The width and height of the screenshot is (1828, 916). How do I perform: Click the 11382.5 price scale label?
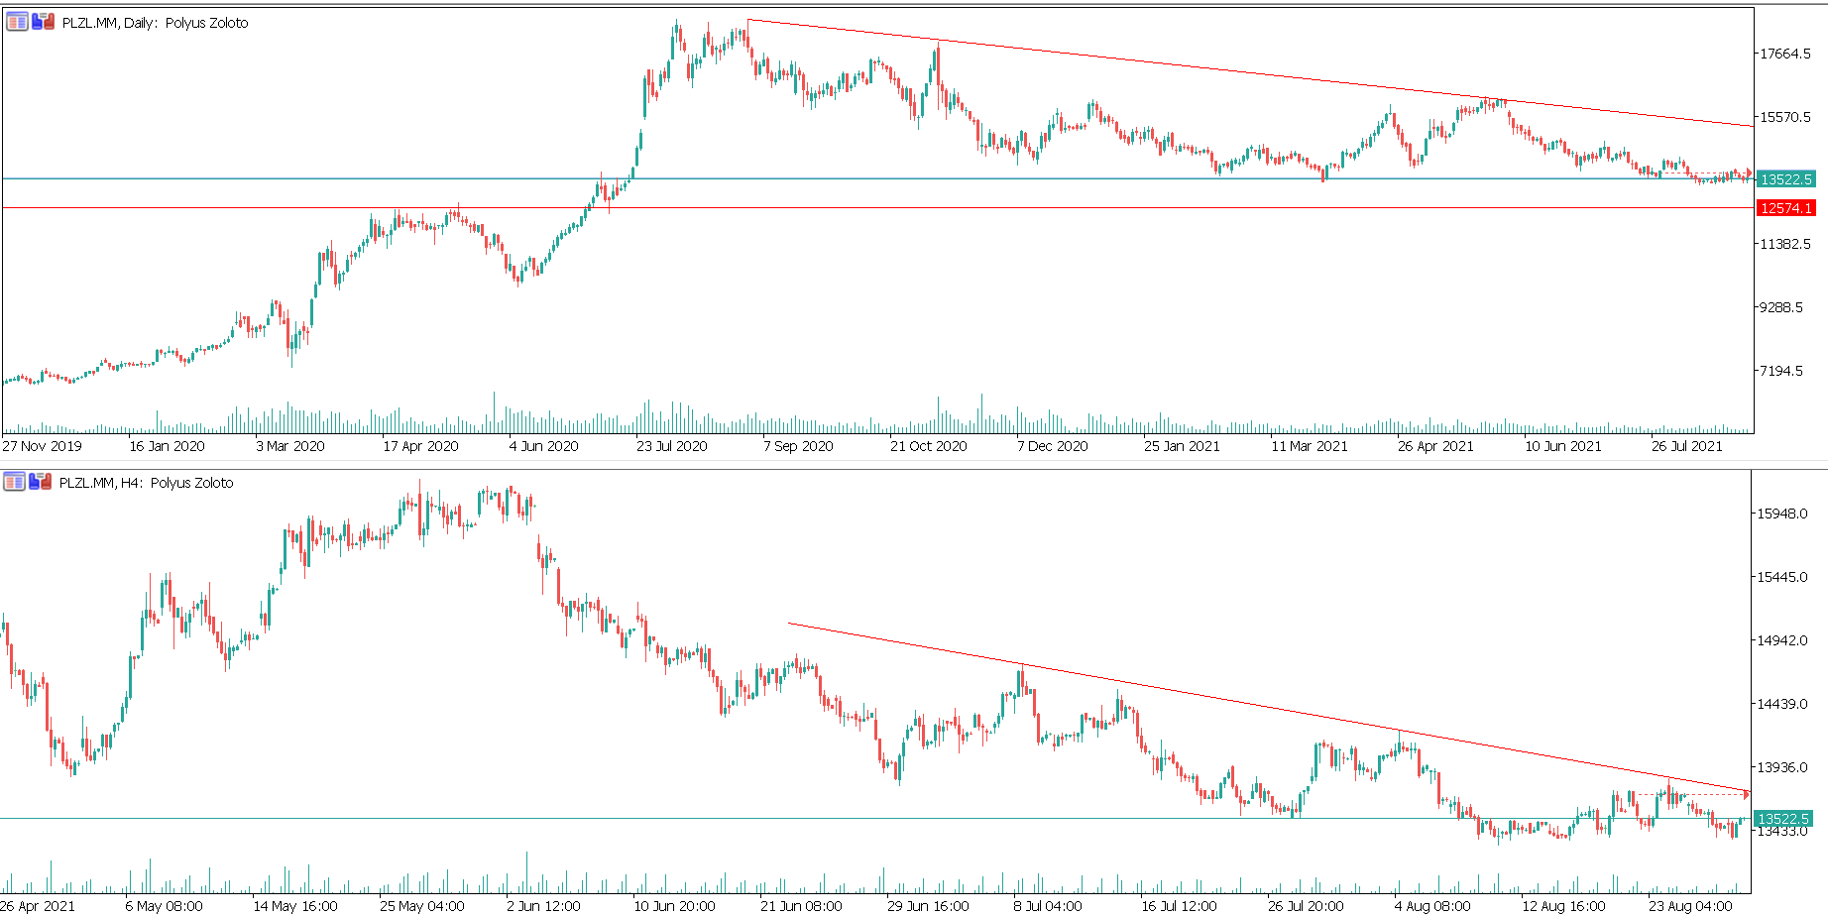[x=1785, y=244]
